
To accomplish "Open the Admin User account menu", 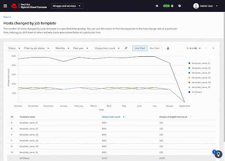I will (206, 6).
